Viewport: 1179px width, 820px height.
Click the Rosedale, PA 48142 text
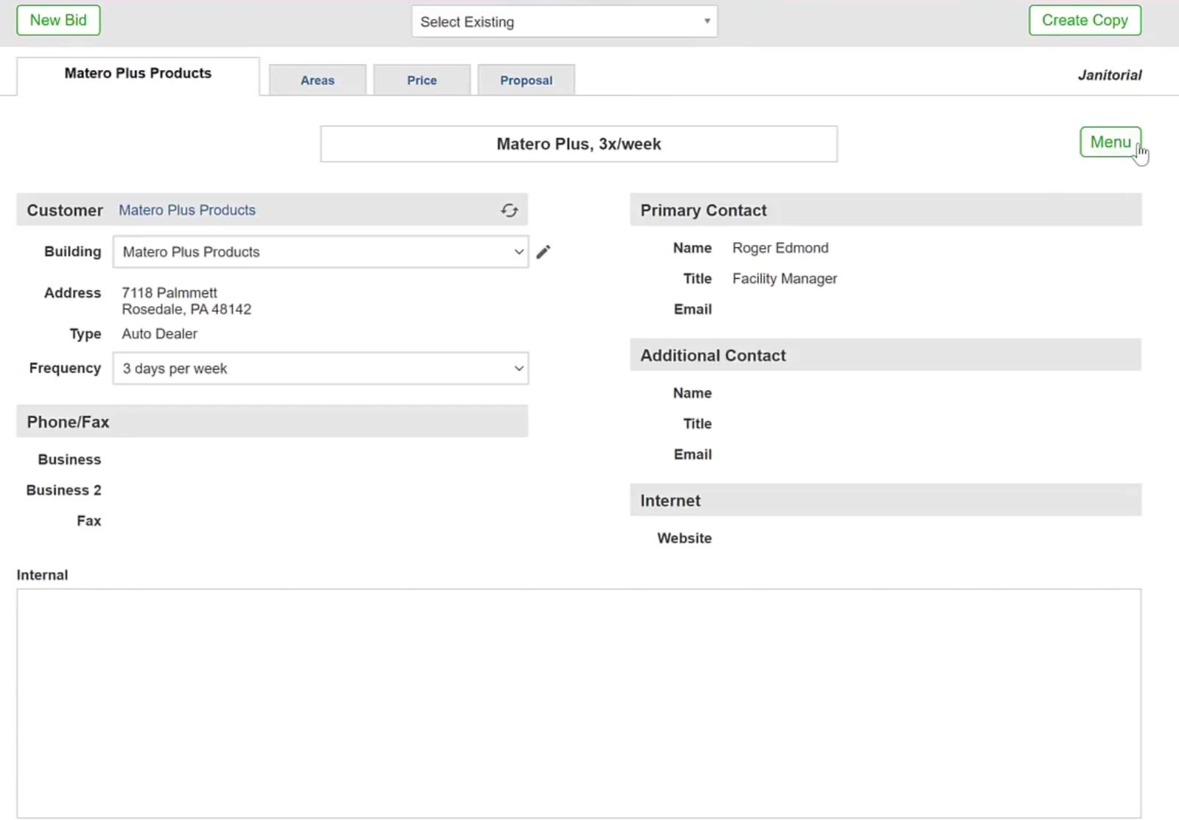(186, 309)
